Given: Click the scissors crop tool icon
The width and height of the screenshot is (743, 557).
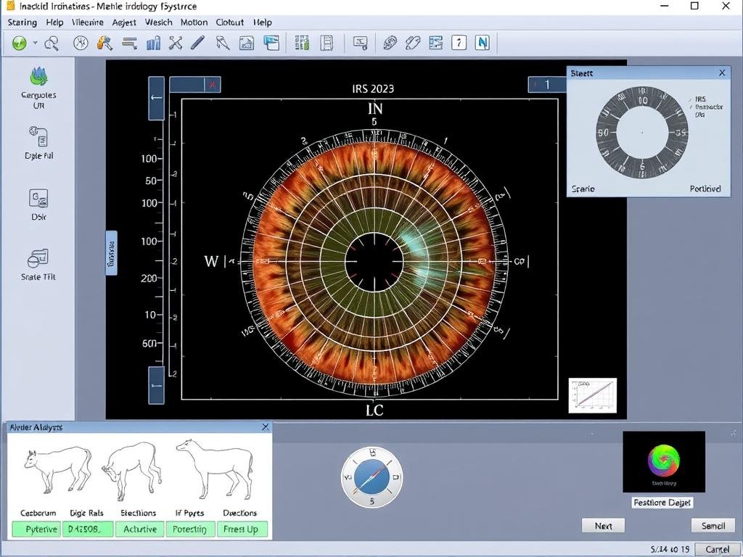Looking at the screenshot, I should point(176,43).
